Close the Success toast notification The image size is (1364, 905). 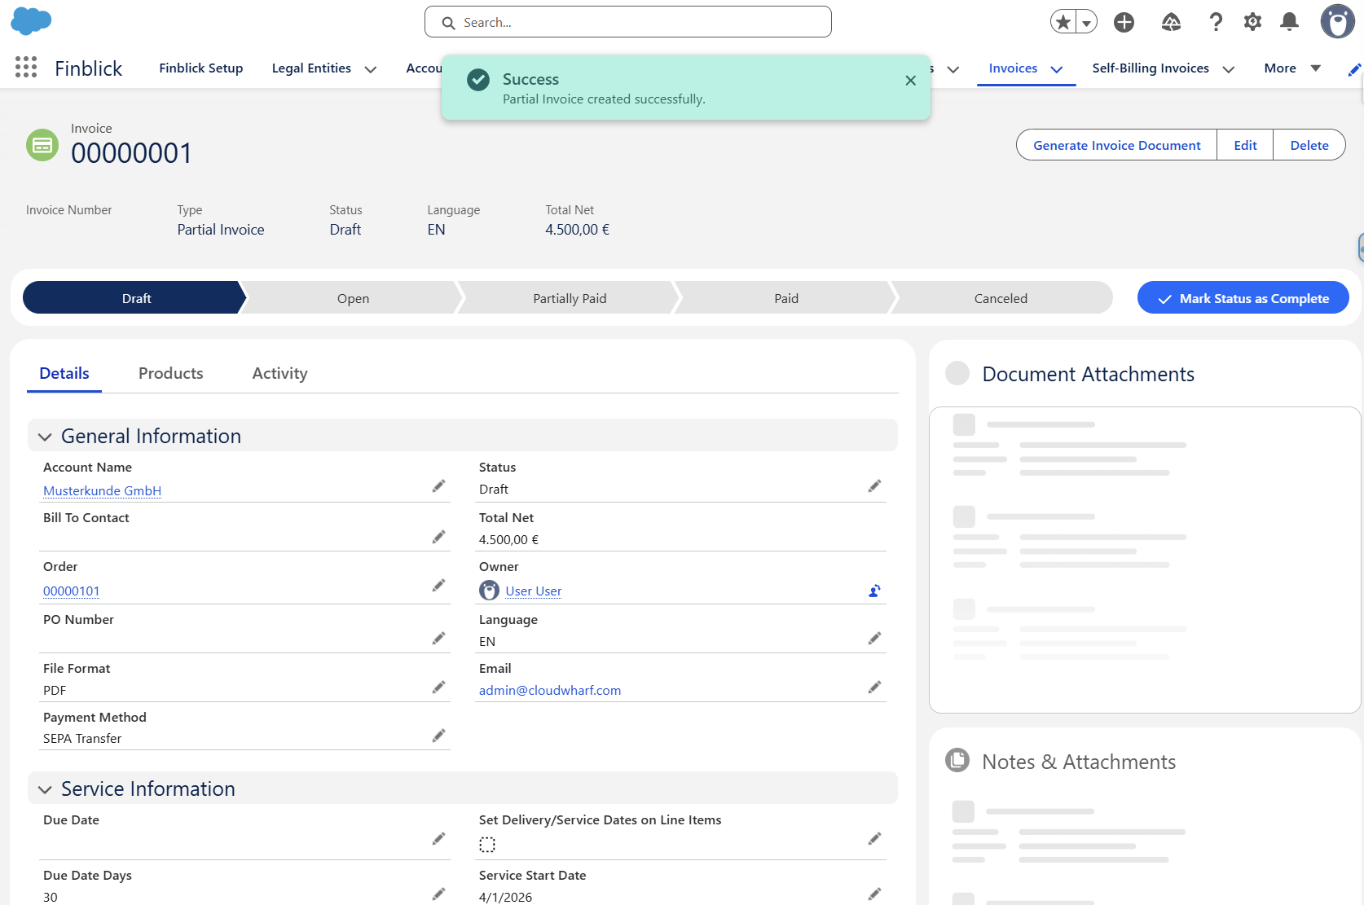[x=910, y=81]
